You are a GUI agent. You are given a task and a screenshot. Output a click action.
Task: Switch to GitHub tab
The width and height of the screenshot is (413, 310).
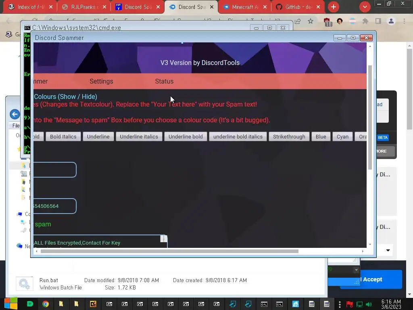pyautogui.click(x=298, y=7)
